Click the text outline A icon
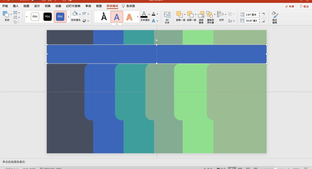The width and height of the screenshot is (312, 169). pyautogui.click(x=154, y=14)
